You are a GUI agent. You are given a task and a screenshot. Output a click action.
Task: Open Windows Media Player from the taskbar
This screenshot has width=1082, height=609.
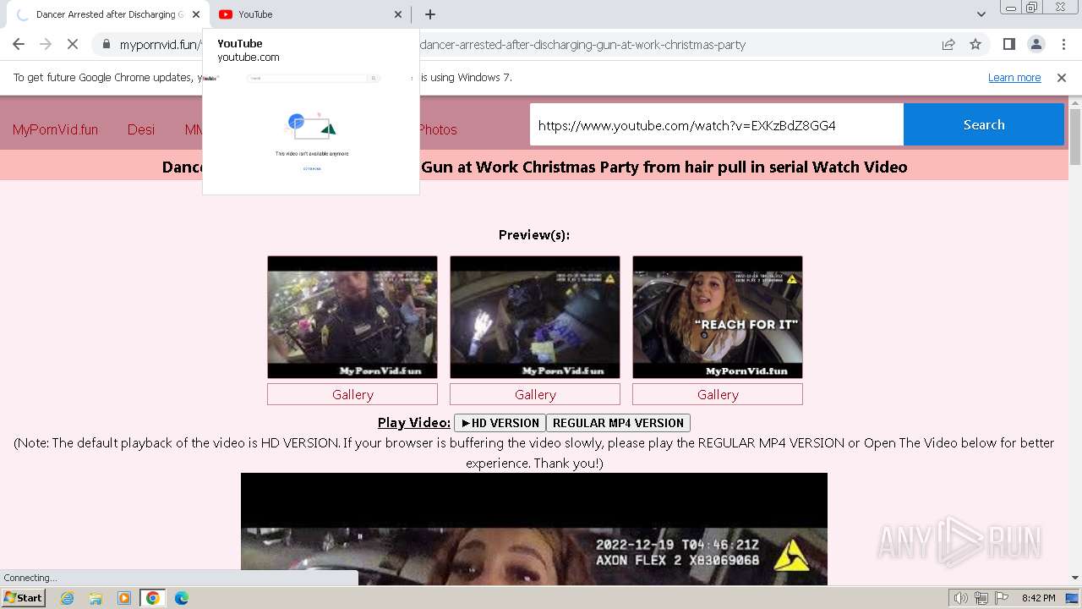pos(124,598)
